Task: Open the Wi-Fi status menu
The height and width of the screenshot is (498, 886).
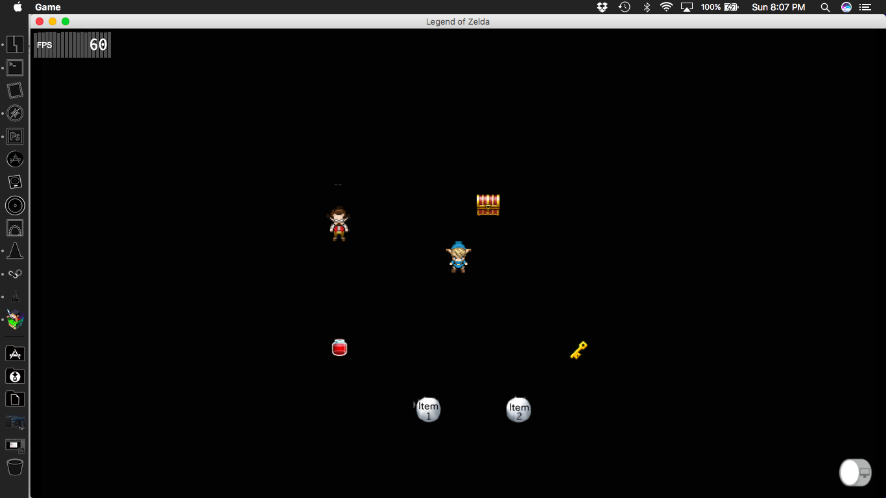Action: point(667,7)
